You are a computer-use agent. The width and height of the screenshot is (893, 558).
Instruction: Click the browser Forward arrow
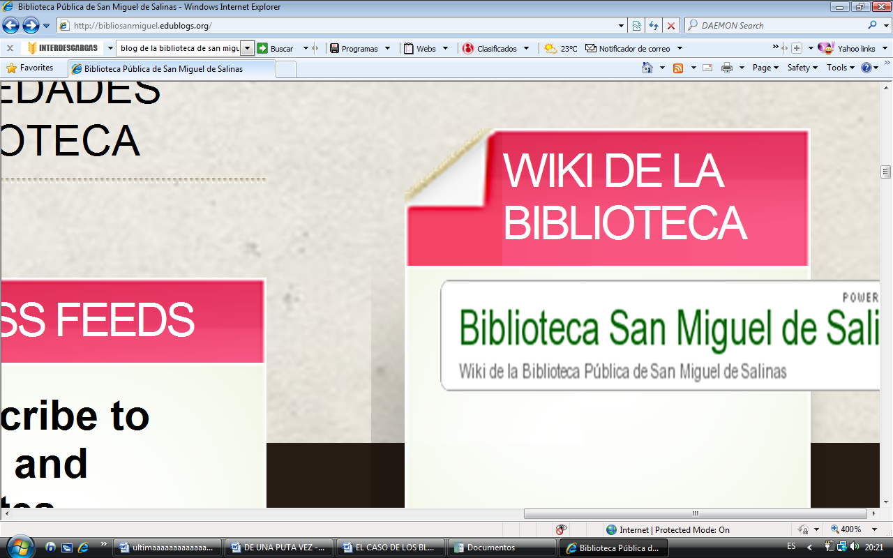31,26
